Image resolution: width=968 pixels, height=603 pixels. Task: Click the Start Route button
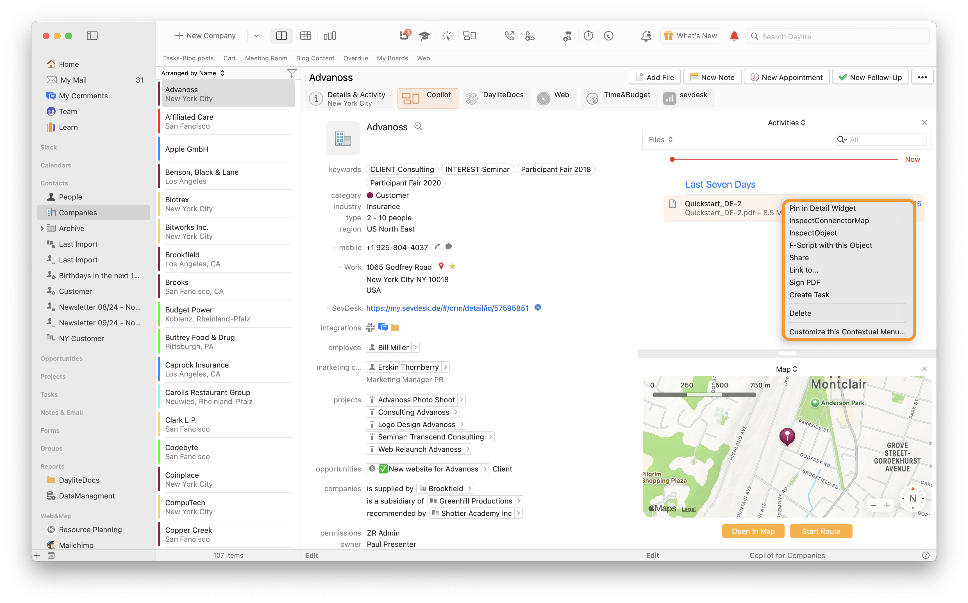point(821,531)
